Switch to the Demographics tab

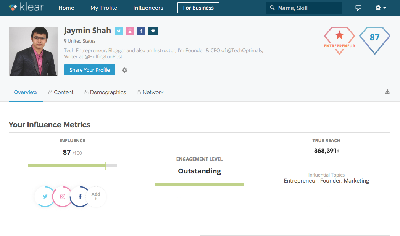105,92
